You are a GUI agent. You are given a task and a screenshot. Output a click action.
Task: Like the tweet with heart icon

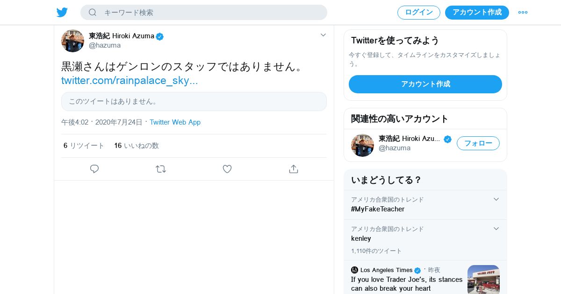[x=227, y=169]
